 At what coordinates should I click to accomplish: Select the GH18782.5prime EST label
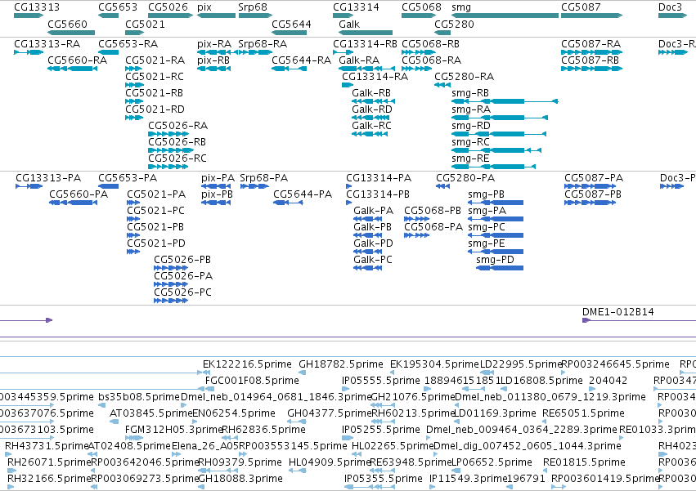click(x=341, y=364)
